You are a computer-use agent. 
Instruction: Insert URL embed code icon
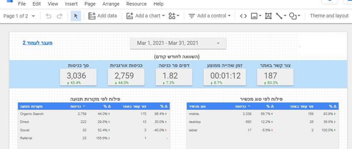tap(243, 16)
